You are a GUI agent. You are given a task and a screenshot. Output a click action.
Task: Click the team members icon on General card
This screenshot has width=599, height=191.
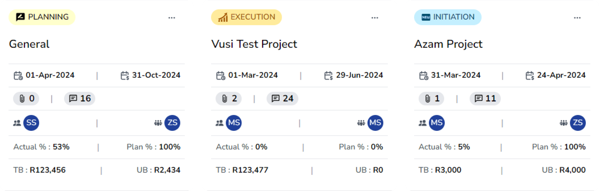coord(16,123)
